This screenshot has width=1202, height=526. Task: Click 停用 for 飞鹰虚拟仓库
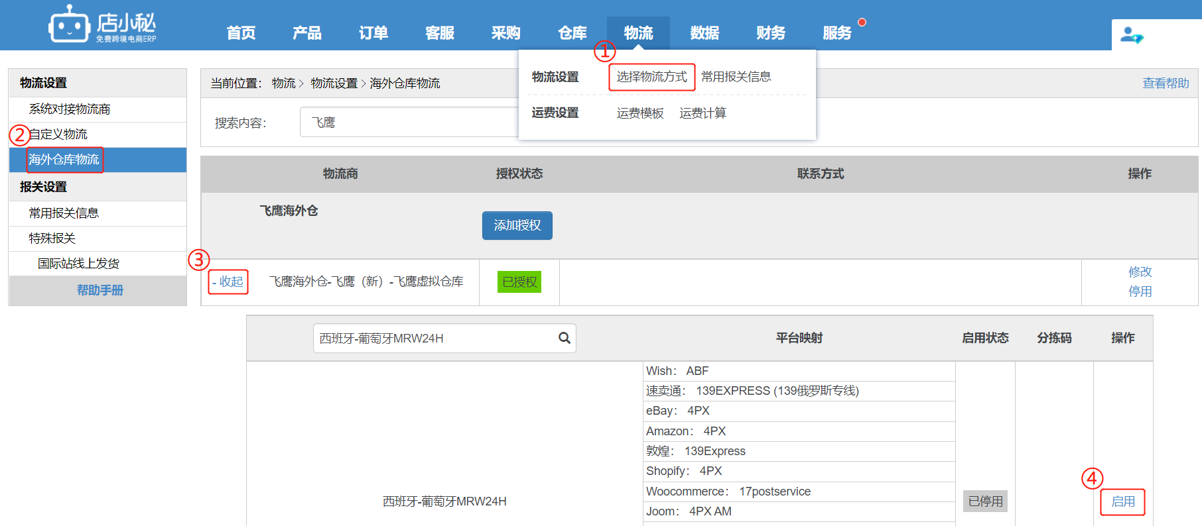coord(1140,291)
